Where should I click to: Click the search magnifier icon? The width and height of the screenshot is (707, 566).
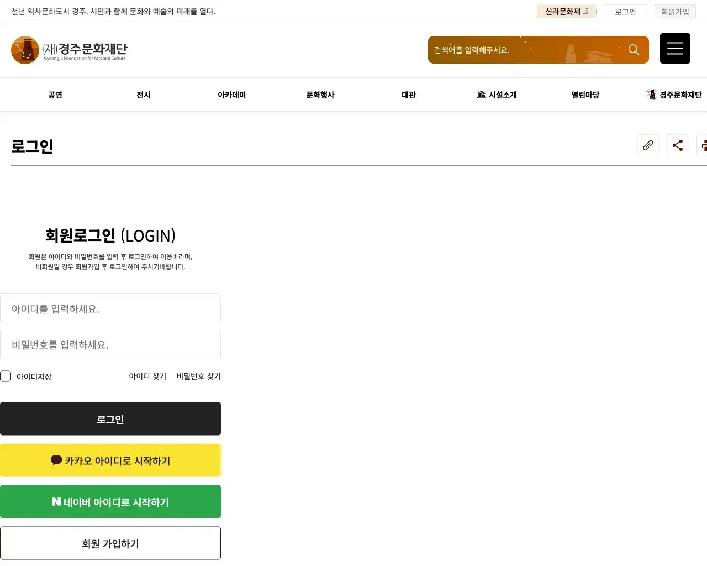pos(634,50)
